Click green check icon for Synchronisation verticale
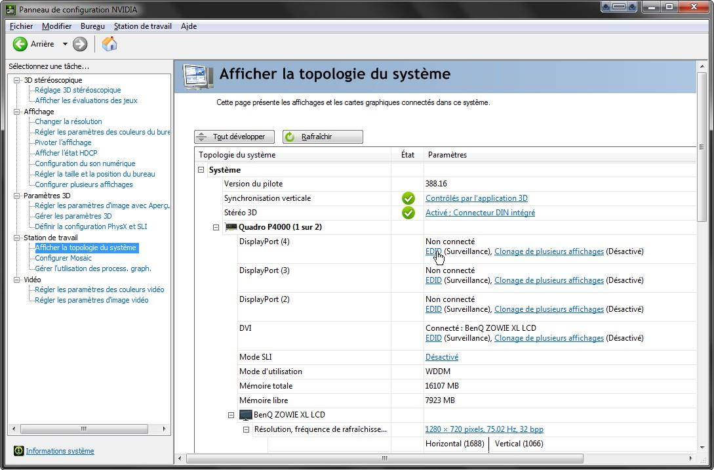Viewport: 714px width, 470px height. tap(408, 198)
